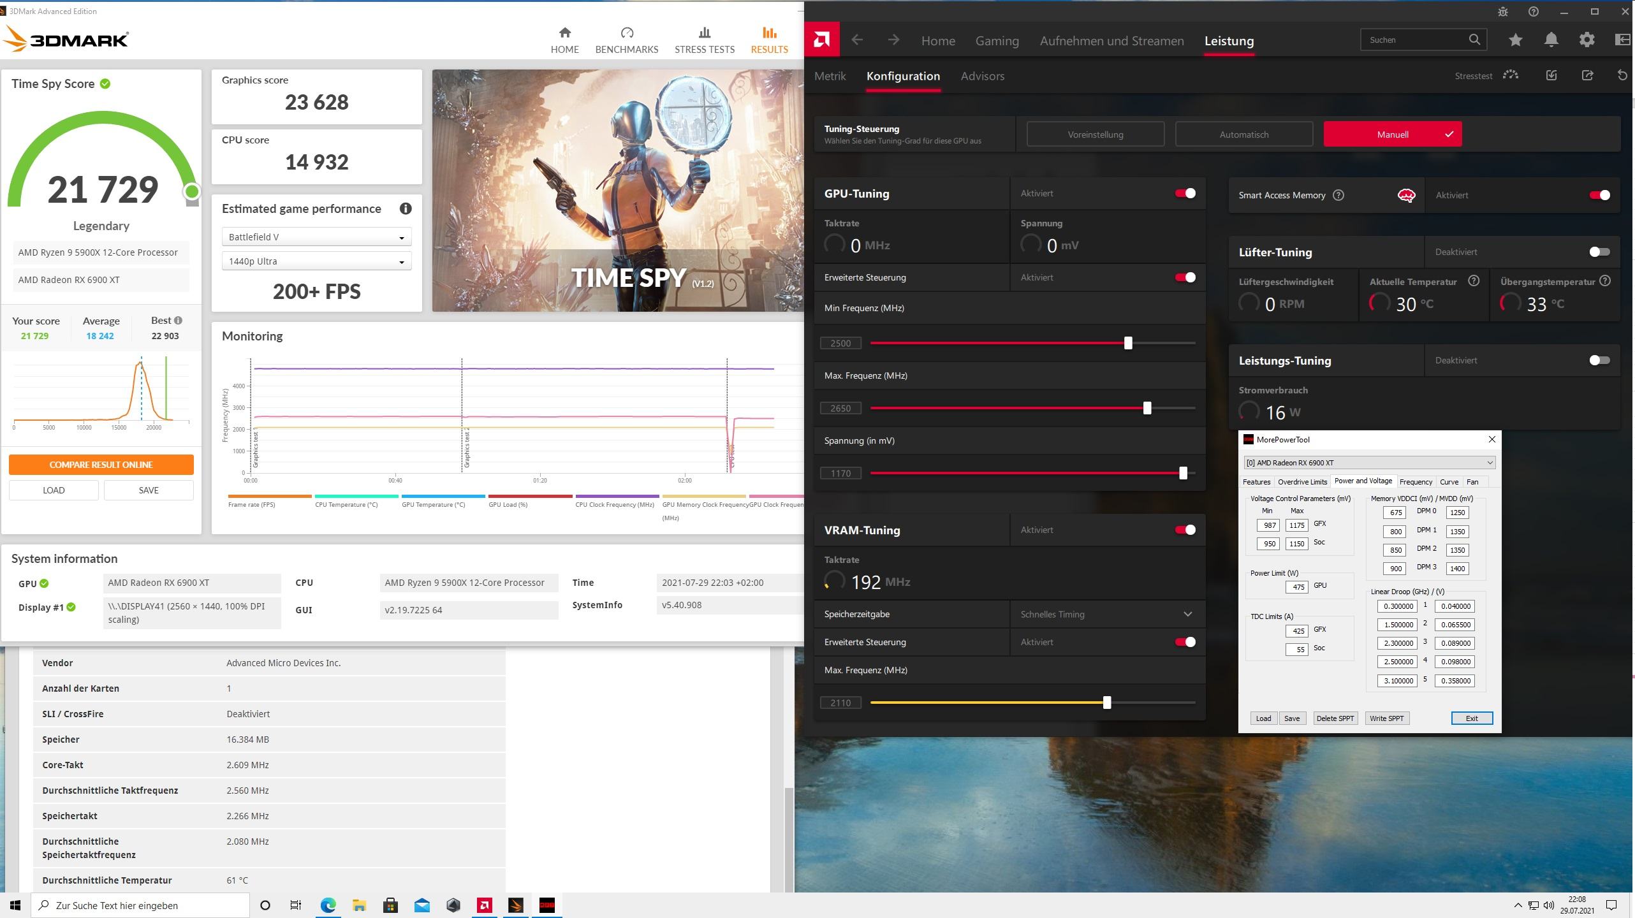Go back using AMD navigation arrow
1635x918 pixels.
pos(857,40)
